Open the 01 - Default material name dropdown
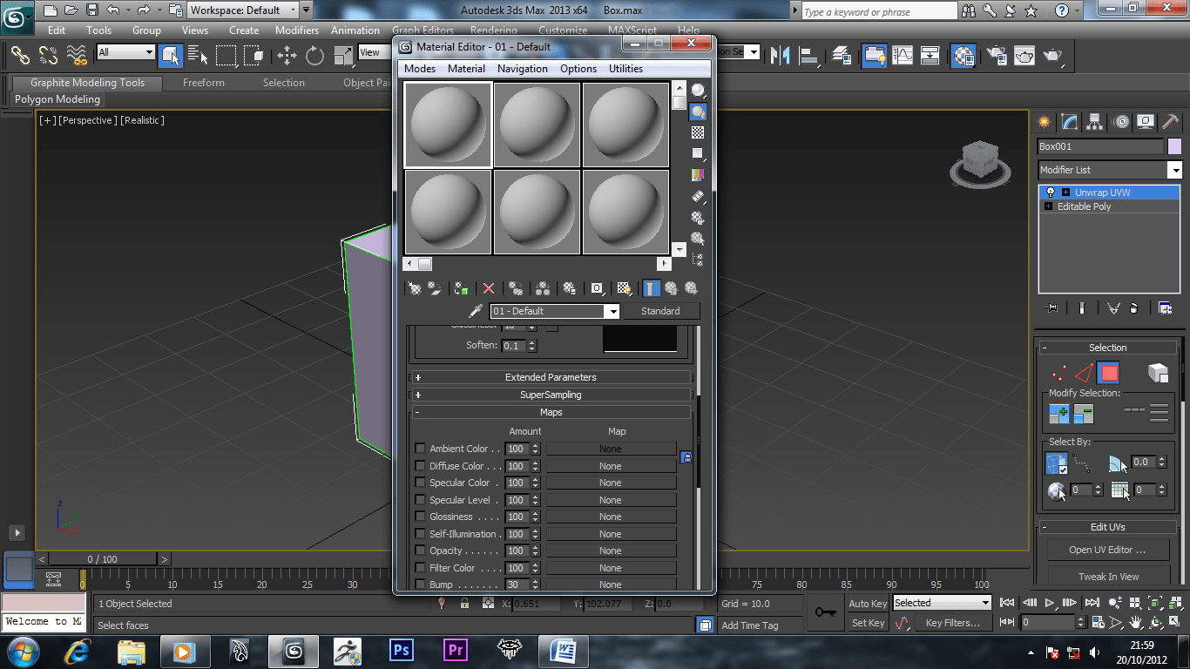Screen dimensions: 1190x669 tap(613, 311)
